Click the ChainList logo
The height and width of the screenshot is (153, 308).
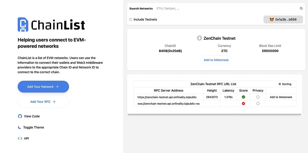pyautogui.click(x=51, y=24)
